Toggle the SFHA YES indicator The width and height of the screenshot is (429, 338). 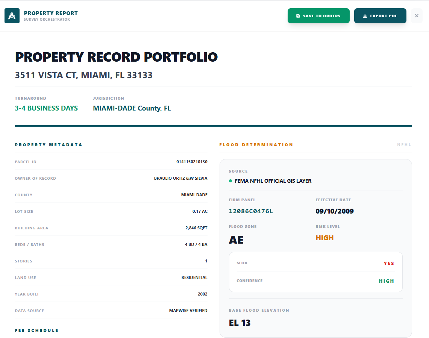pos(389,263)
